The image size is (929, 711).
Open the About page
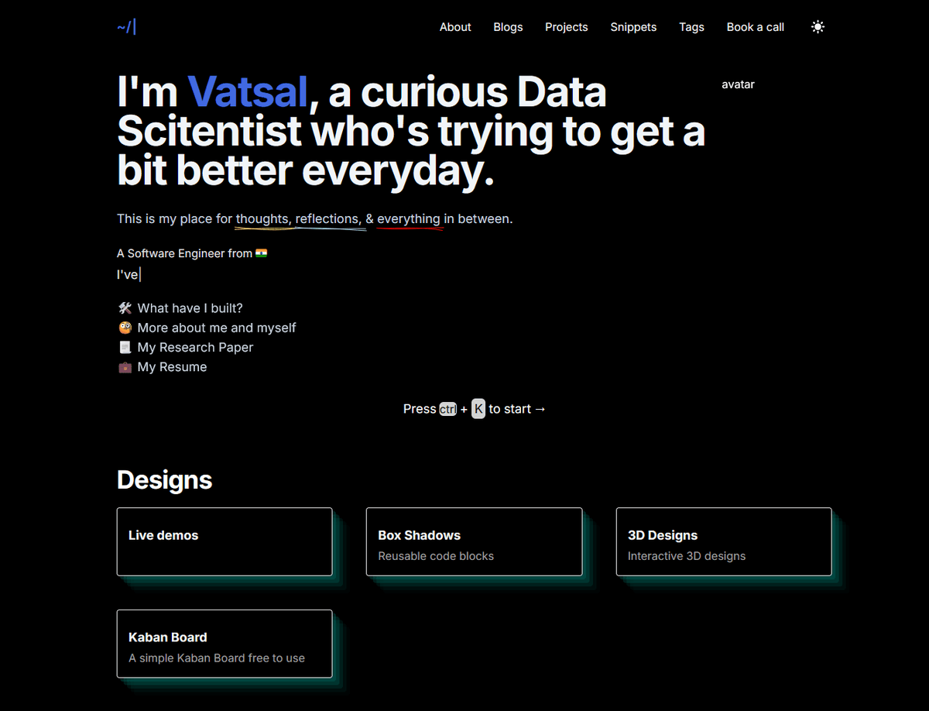coord(455,27)
